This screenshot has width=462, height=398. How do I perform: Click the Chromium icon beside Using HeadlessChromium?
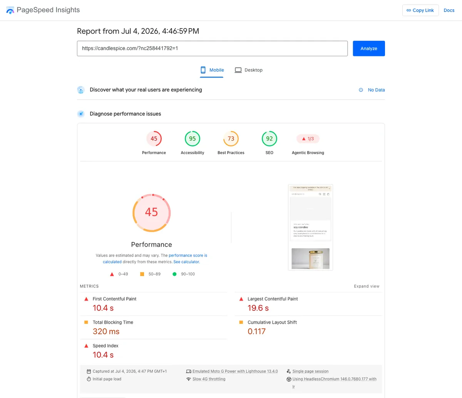coord(289,379)
